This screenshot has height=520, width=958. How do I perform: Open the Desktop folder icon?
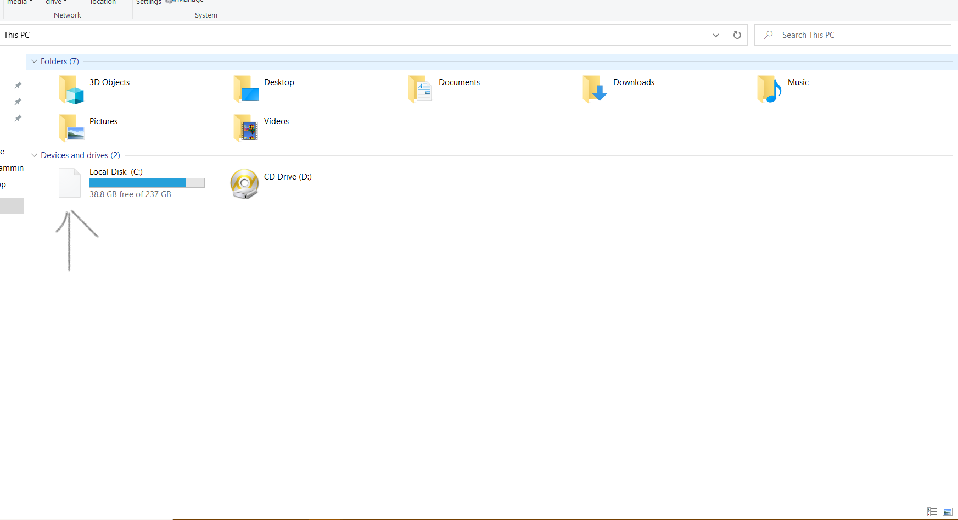click(x=246, y=90)
